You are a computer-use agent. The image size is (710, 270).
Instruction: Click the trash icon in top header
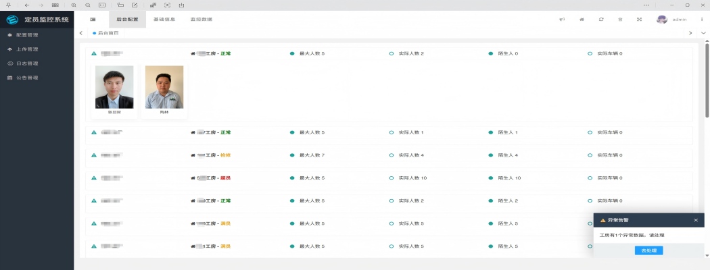[620, 20]
